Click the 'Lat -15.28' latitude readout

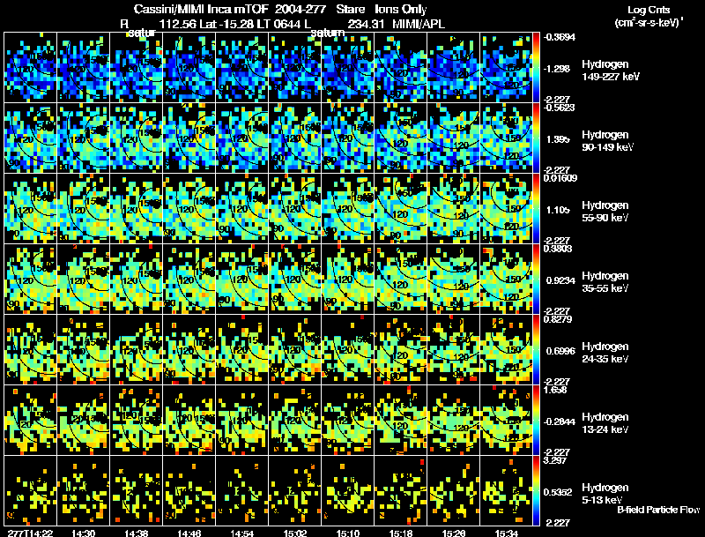(x=226, y=24)
